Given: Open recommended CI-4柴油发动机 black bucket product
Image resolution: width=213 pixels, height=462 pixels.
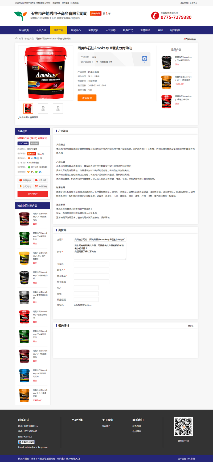Looking at the screenshot, I should [166, 62].
